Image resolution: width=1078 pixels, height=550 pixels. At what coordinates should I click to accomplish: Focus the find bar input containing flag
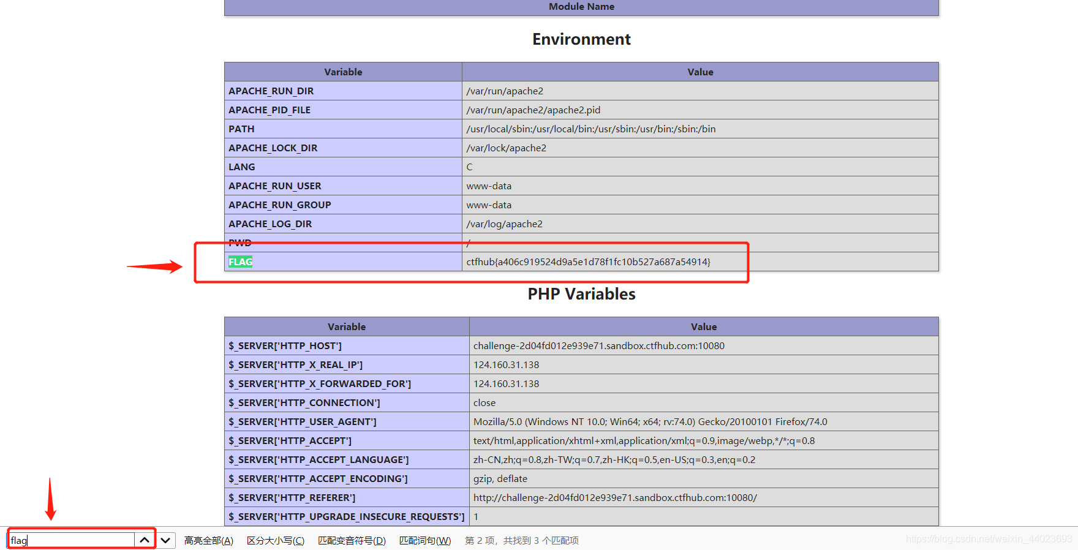pyautogui.click(x=72, y=540)
